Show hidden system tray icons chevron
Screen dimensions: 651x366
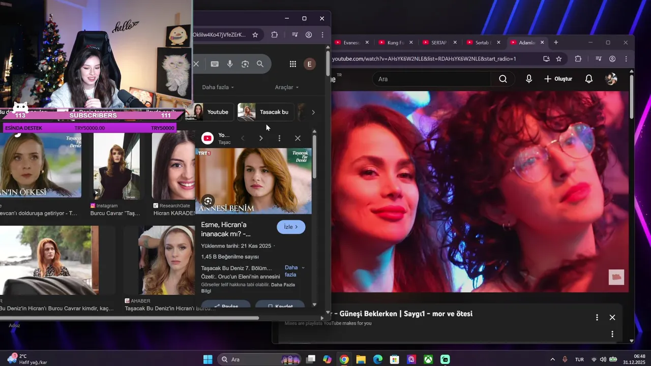click(x=553, y=359)
